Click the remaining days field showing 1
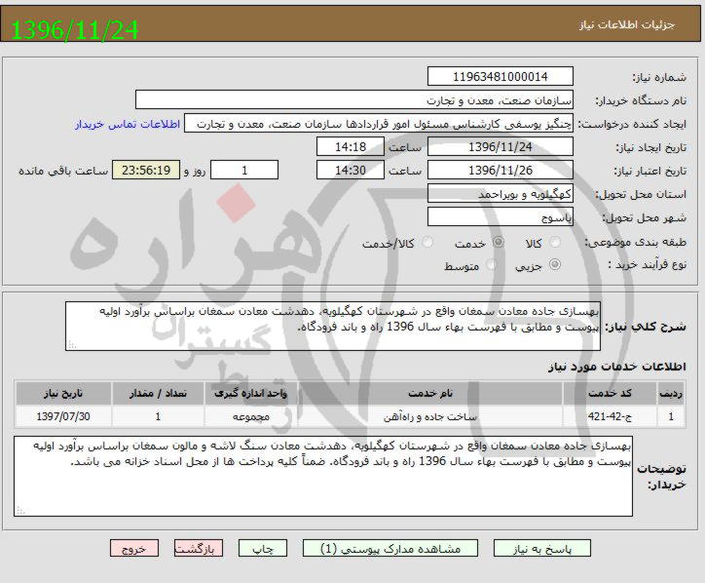705x583 pixels. click(x=244, y=171)
